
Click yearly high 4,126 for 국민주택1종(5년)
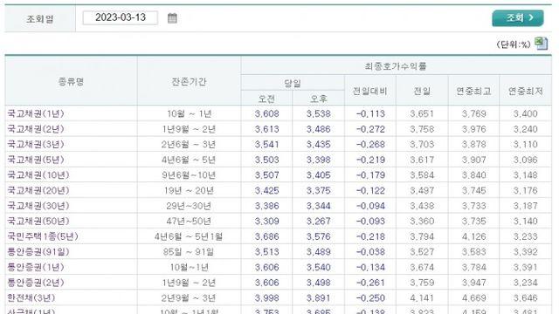pyautogui.click(x=473, y=236)
